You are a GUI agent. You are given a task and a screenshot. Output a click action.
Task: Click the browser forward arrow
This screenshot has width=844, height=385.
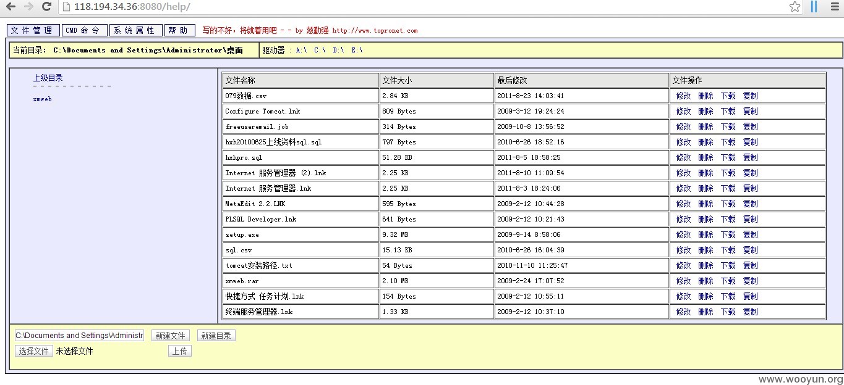[x=28, y=7]
